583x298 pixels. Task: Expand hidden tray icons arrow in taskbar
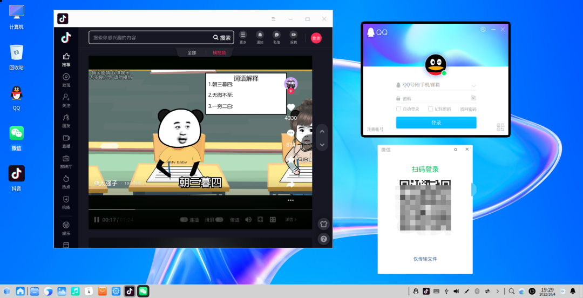pyautogui.click(x=498, y=291)
